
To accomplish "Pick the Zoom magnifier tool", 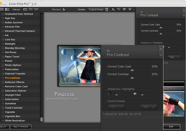I will tap(119, 10).
